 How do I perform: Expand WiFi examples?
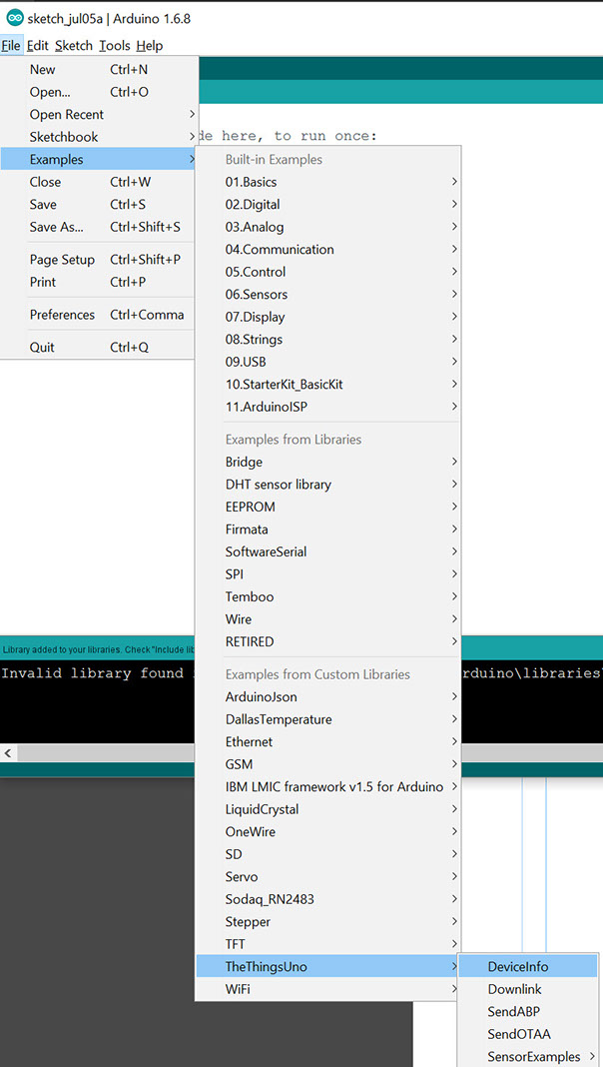click(x=328, y=988)
